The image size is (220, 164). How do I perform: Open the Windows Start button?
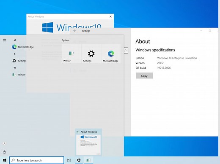pos(5,160)
